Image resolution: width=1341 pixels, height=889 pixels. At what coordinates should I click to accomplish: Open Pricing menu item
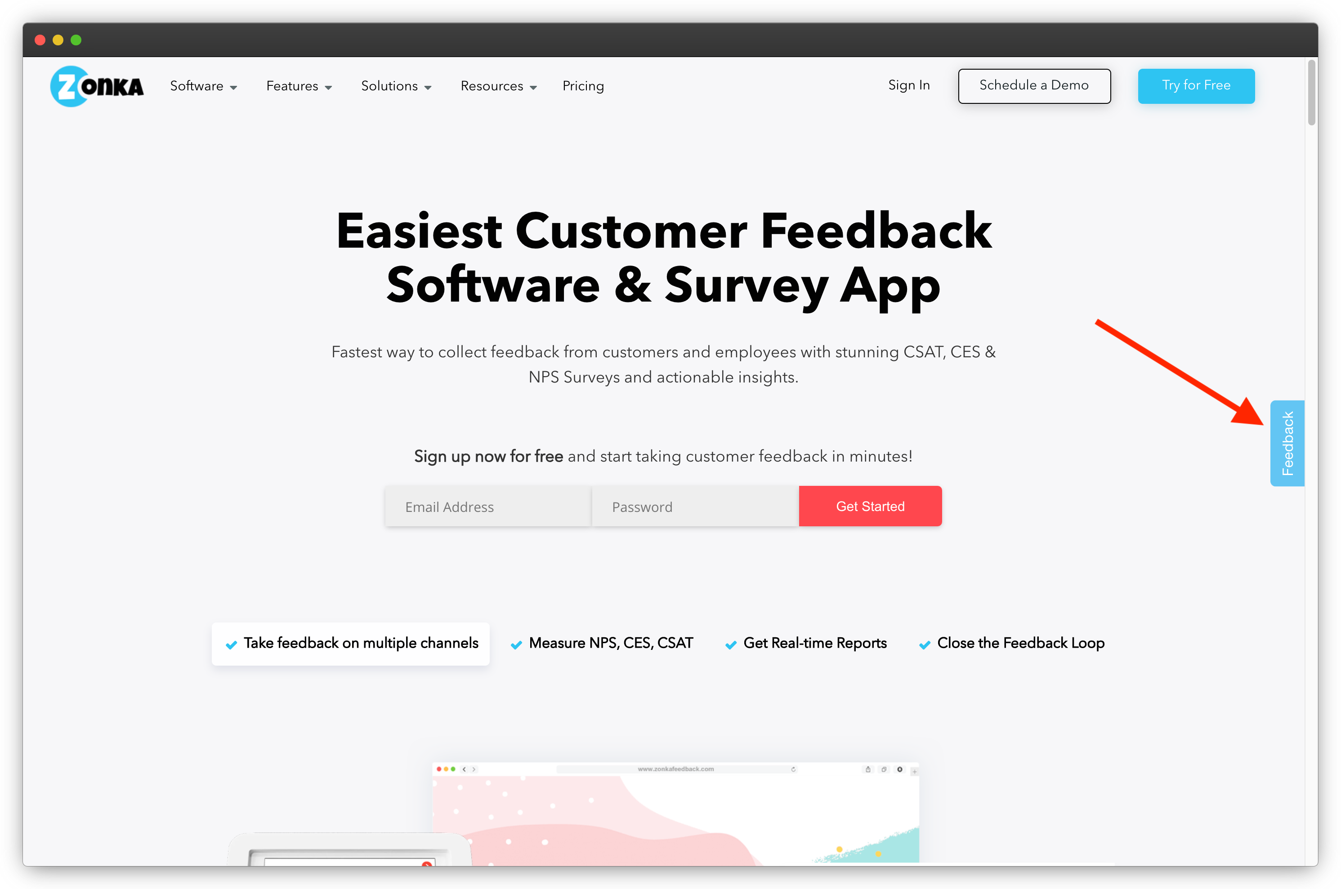click(584, 85)
